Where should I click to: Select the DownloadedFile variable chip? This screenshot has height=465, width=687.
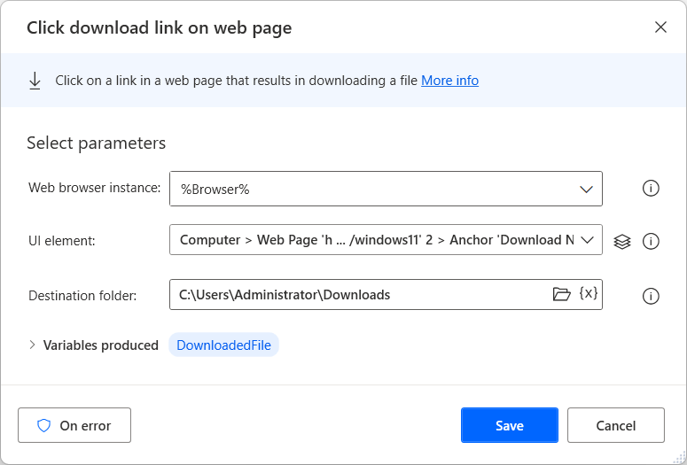click(x=223, y=345)
